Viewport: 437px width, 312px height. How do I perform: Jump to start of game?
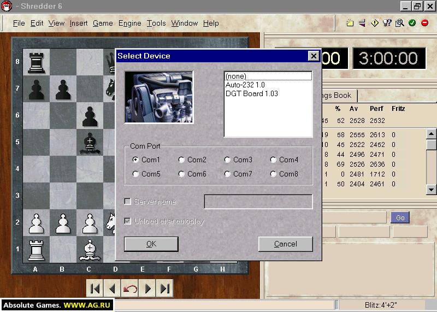pyautogui.click(x=95, y=289)
